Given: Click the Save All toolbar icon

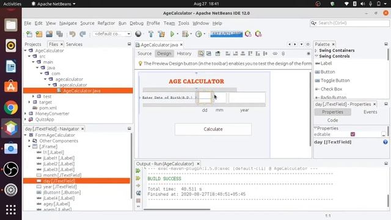Looking at the screenshot, I should point(60,34).
